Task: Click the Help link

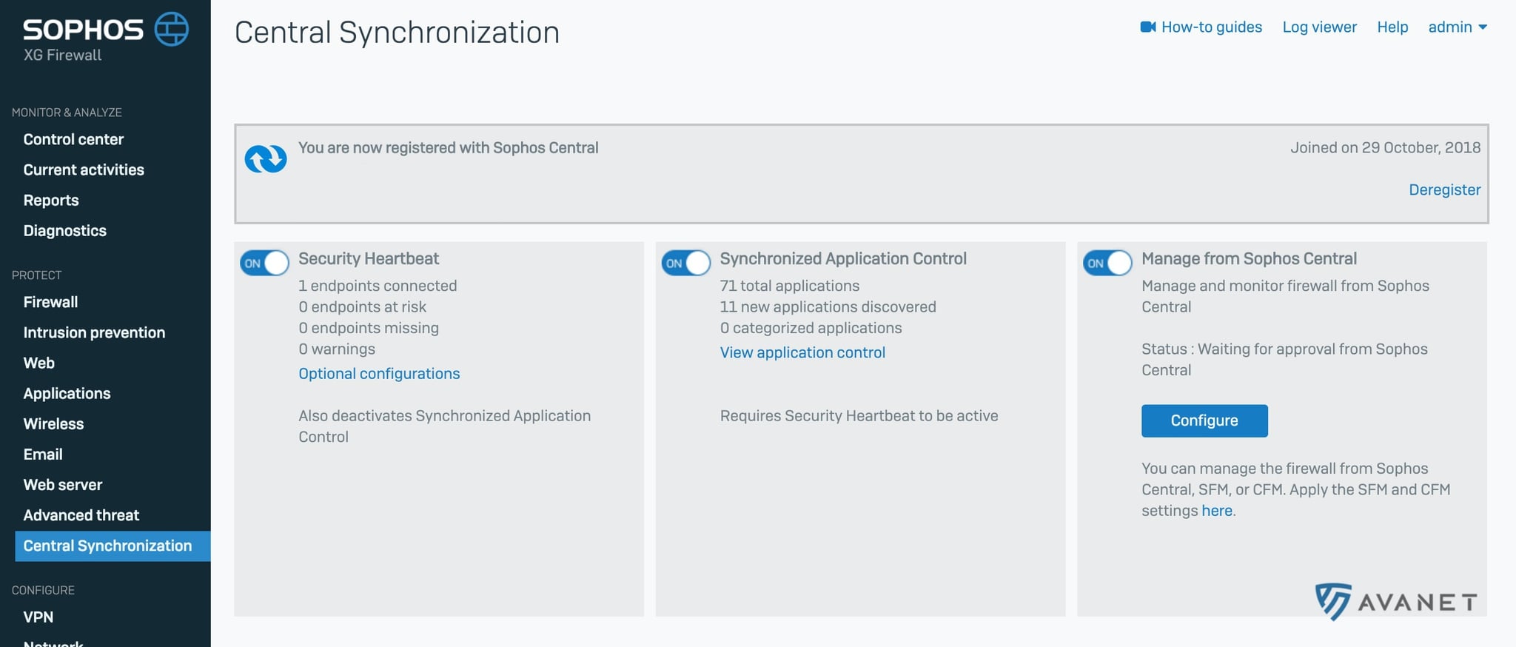Action: pyautogui.click(x=1392, y=27)
